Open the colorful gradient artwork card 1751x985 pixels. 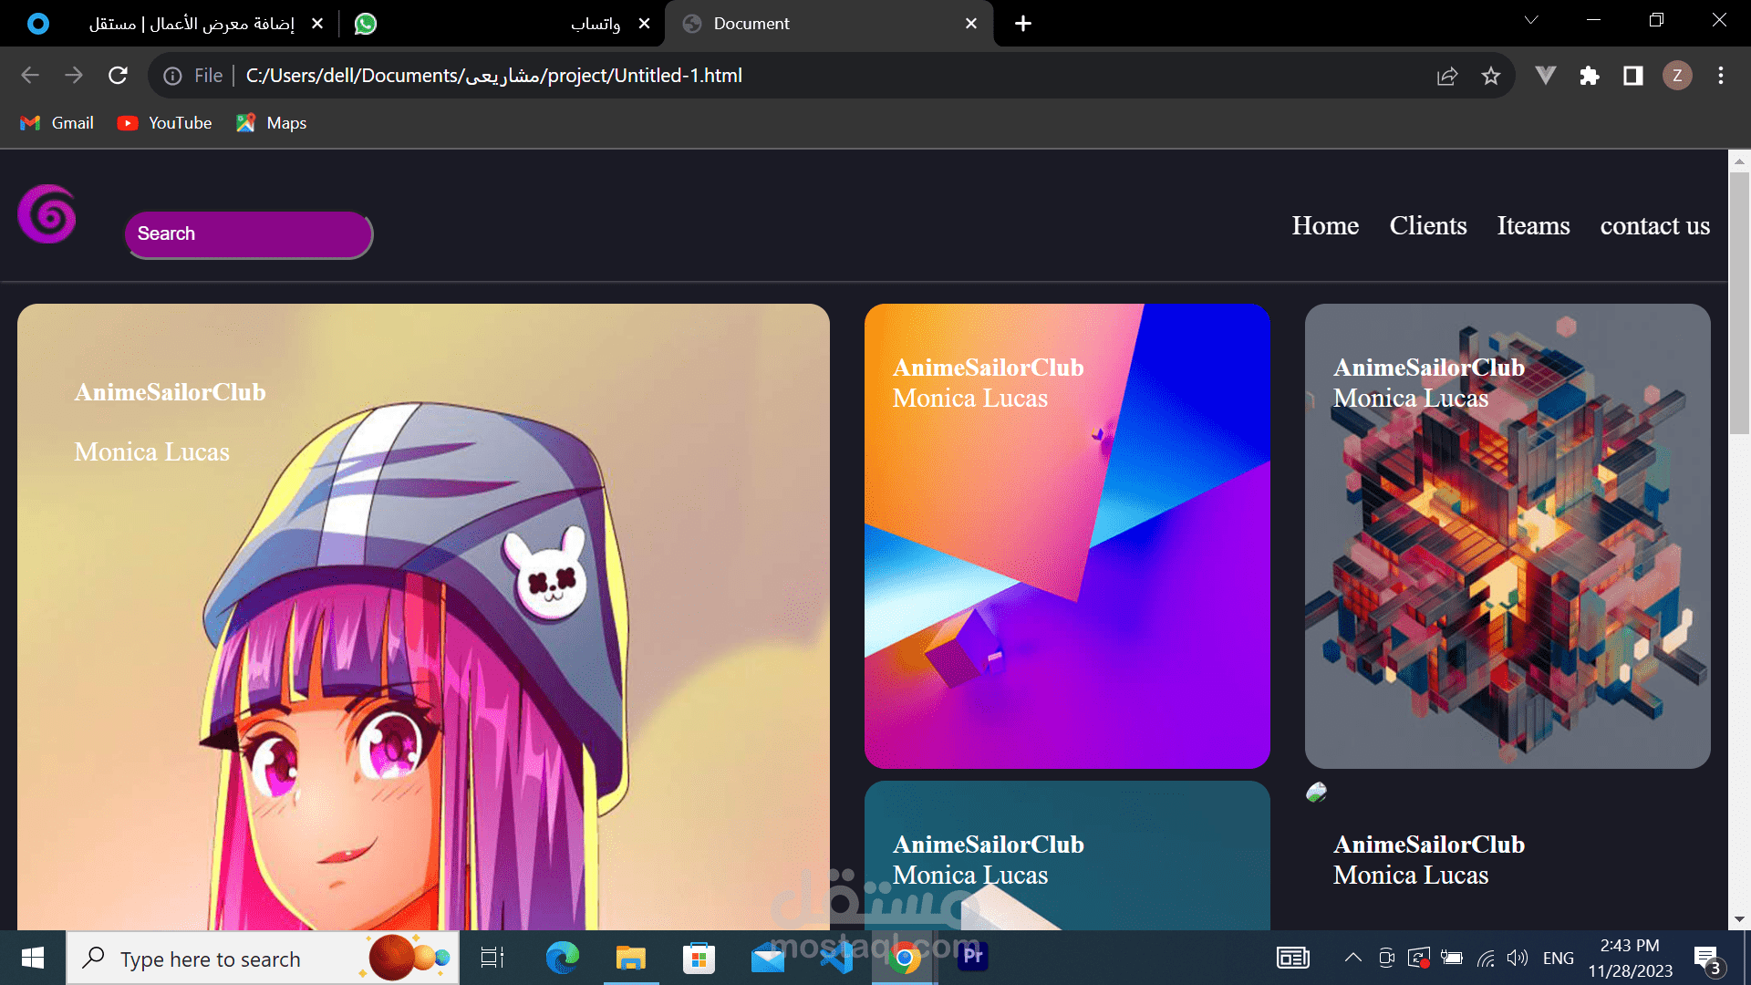click(x=1067, y=536)
